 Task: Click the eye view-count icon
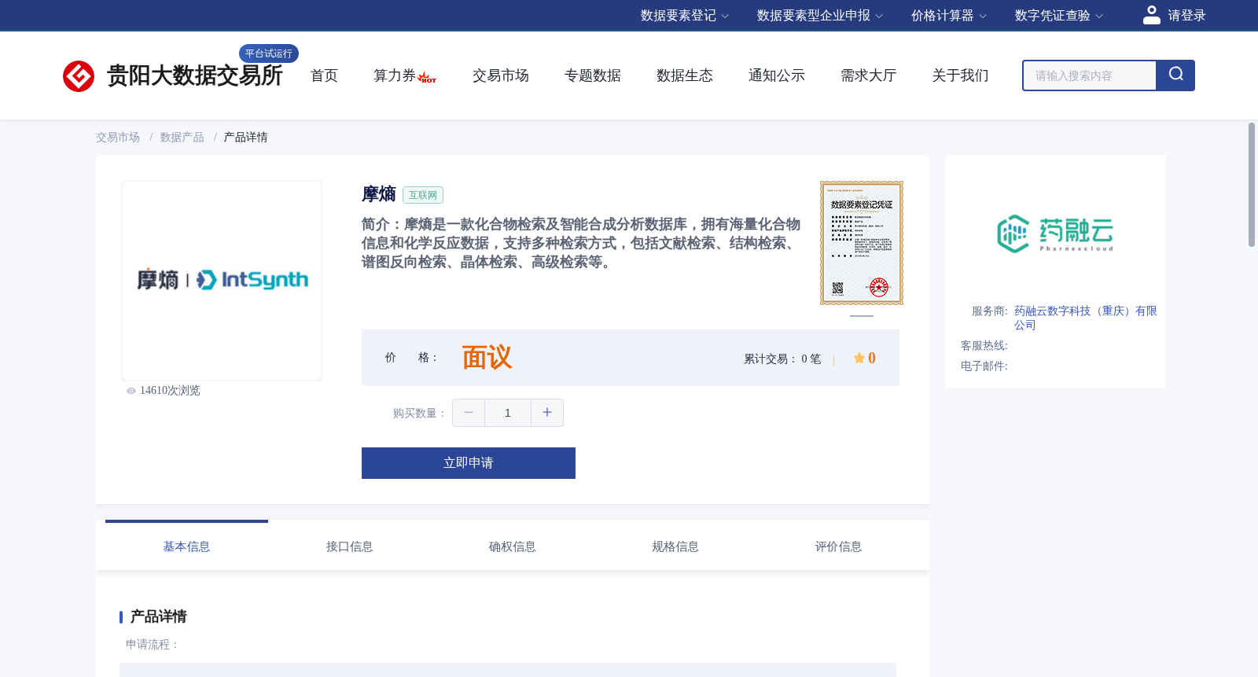click(131, 391)
